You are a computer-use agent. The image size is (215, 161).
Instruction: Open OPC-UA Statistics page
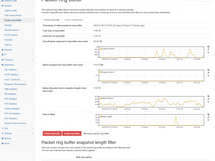13,114
